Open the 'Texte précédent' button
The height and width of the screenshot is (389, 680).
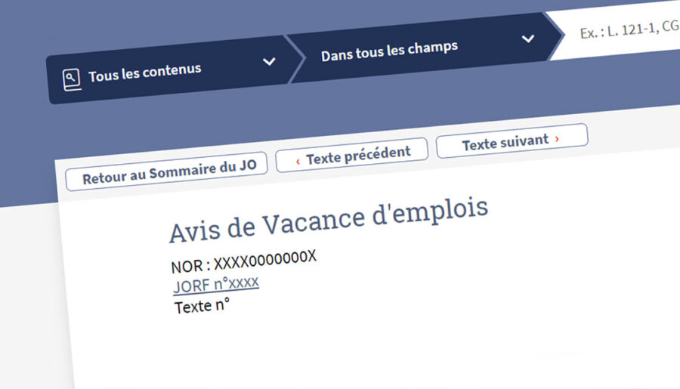(351, 155)
